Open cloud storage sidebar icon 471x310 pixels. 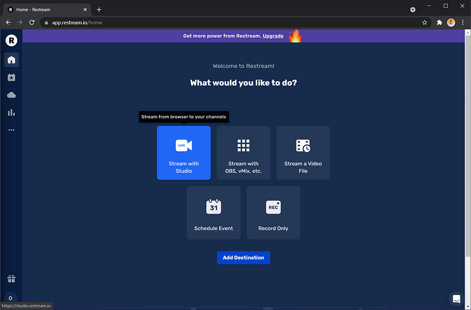[11, 95]
